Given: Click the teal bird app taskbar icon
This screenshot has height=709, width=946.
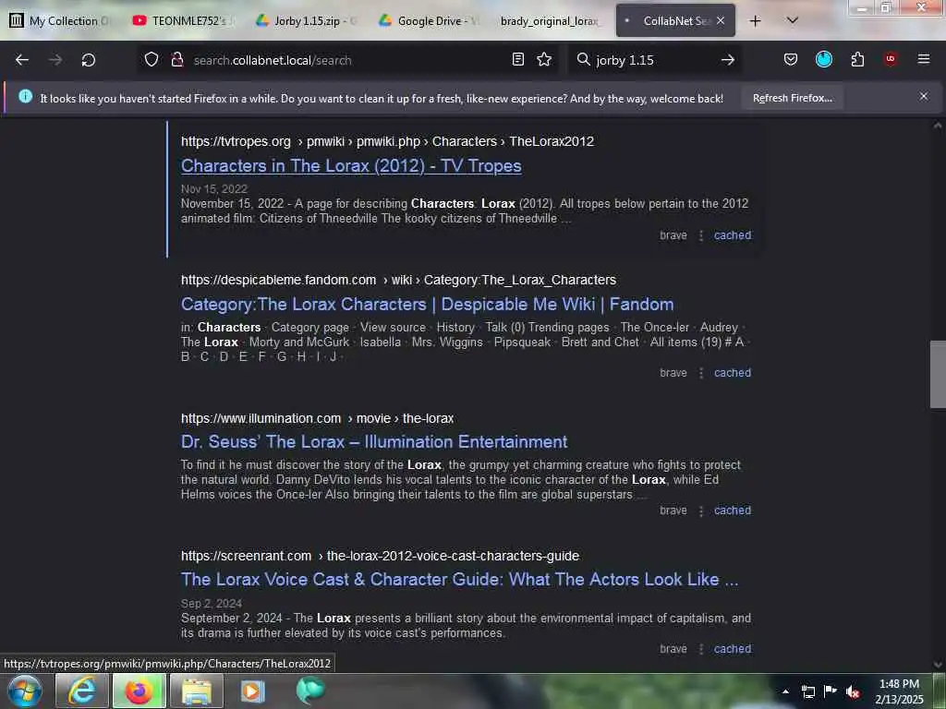Looking at the screenshot, I should [310, 690].
